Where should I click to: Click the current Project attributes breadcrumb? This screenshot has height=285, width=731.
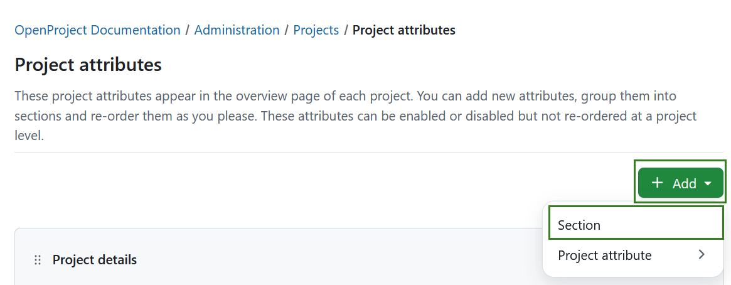pyautogui.click(x=403, y=30)
